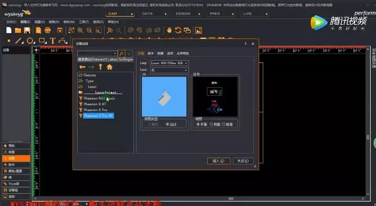This screenshot has width=376, height=206.
Task: Go back with the left arrow in library browser
Action: click(x=83, y=67)
